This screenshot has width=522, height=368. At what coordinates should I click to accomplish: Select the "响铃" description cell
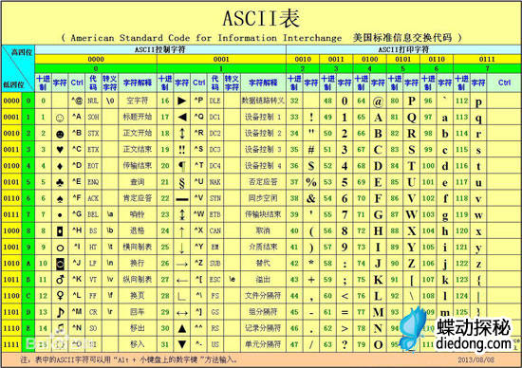click(x=138, y=214)
